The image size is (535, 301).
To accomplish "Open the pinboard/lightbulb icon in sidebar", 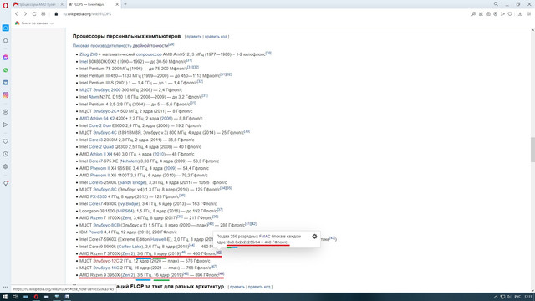I will pyautogui.click(x=6, y=183).
